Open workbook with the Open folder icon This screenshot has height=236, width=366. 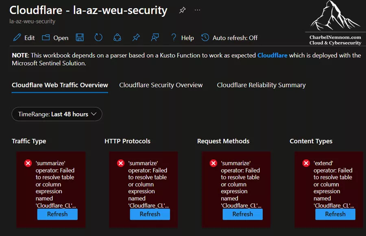tap(46, 37)
